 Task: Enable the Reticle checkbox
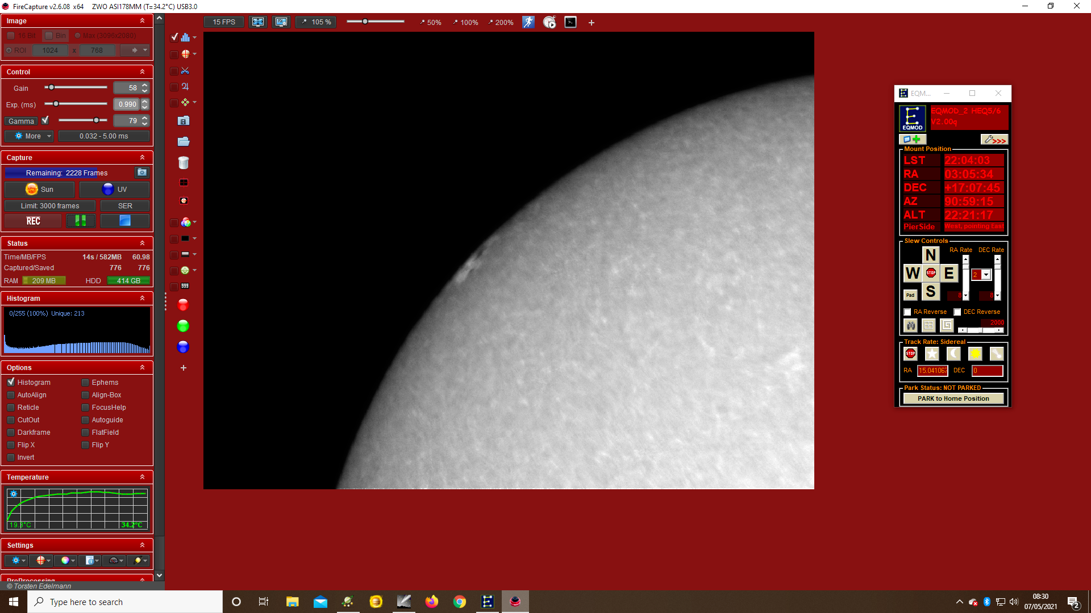(x=11, y=408)
